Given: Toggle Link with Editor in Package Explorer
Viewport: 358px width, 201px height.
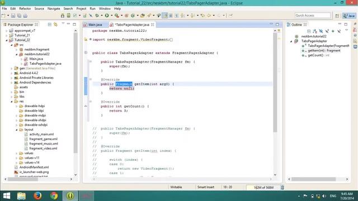Looking at the screenshot, I should 55,25.
